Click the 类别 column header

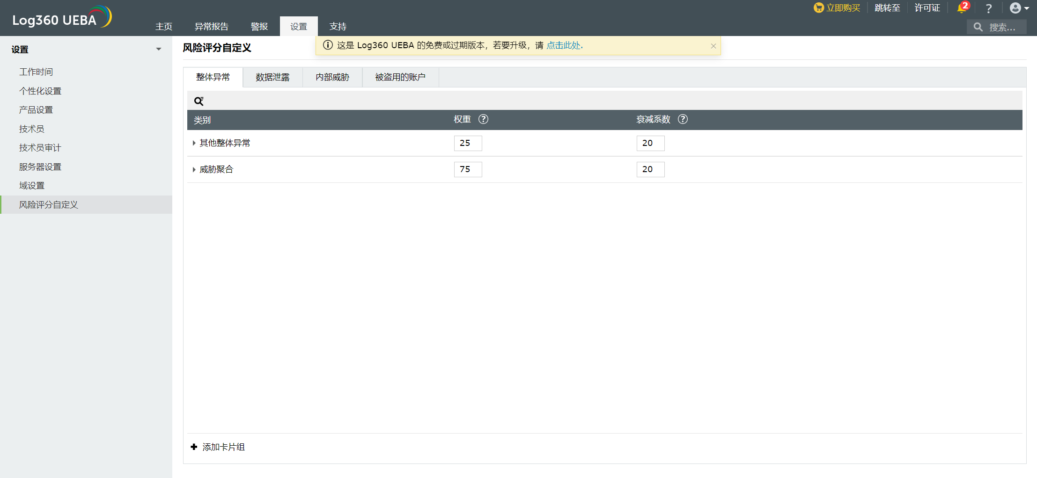pyautogui.click(x=202, y=120)
